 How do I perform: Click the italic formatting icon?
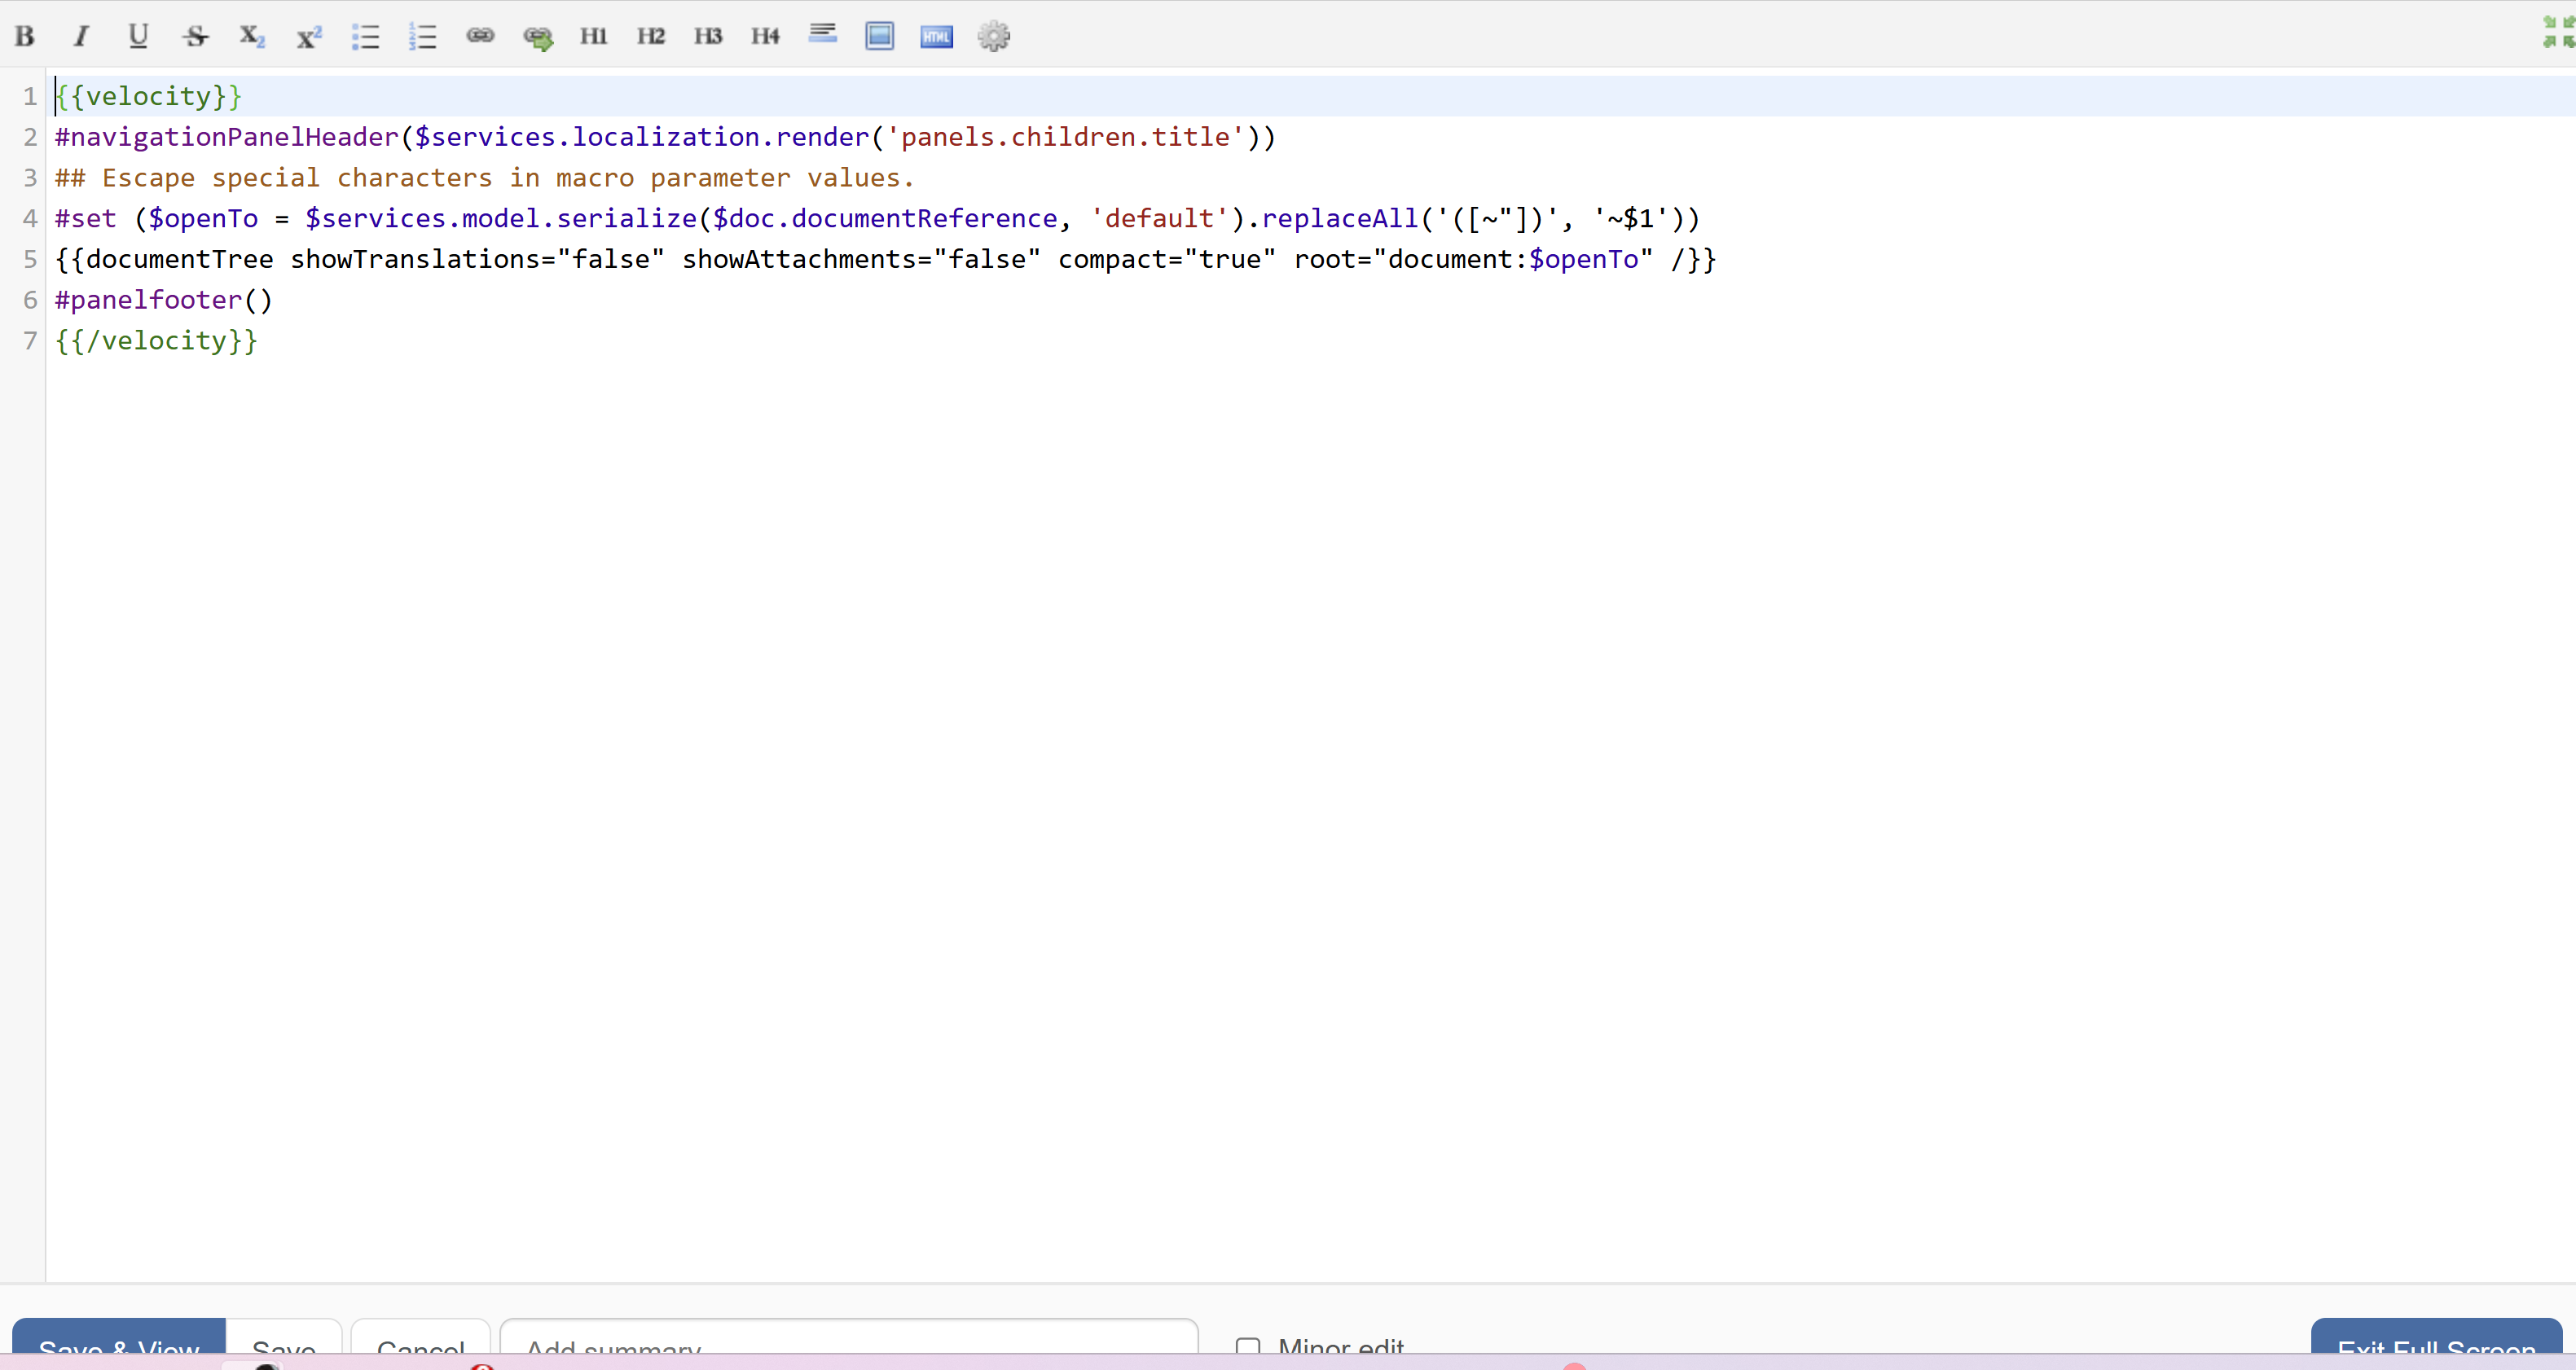81,37
